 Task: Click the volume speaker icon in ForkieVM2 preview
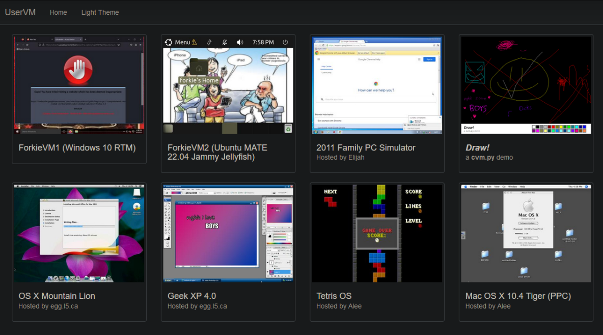click(240, 42)
